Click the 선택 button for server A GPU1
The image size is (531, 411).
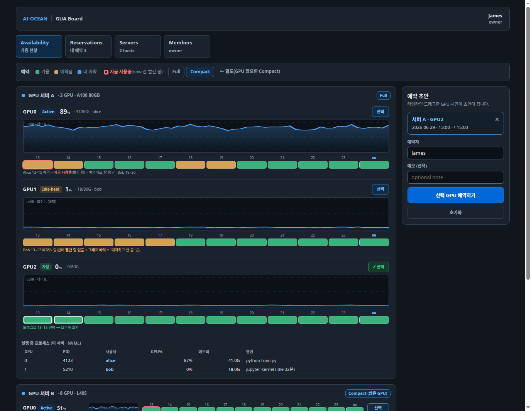point(380,189)
